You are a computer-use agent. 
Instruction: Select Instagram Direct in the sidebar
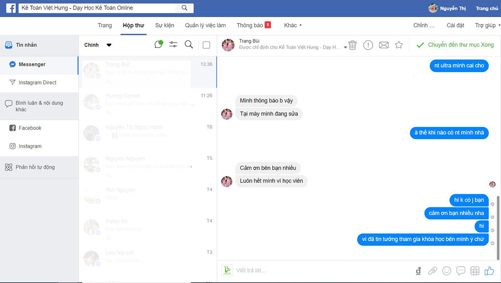click(38, 83)
